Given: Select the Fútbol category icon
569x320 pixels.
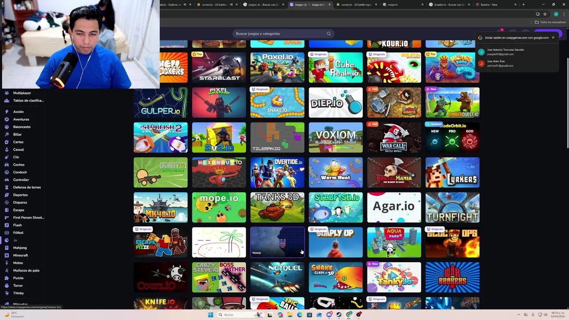Looking at the screenshot, I should point(7,232).
